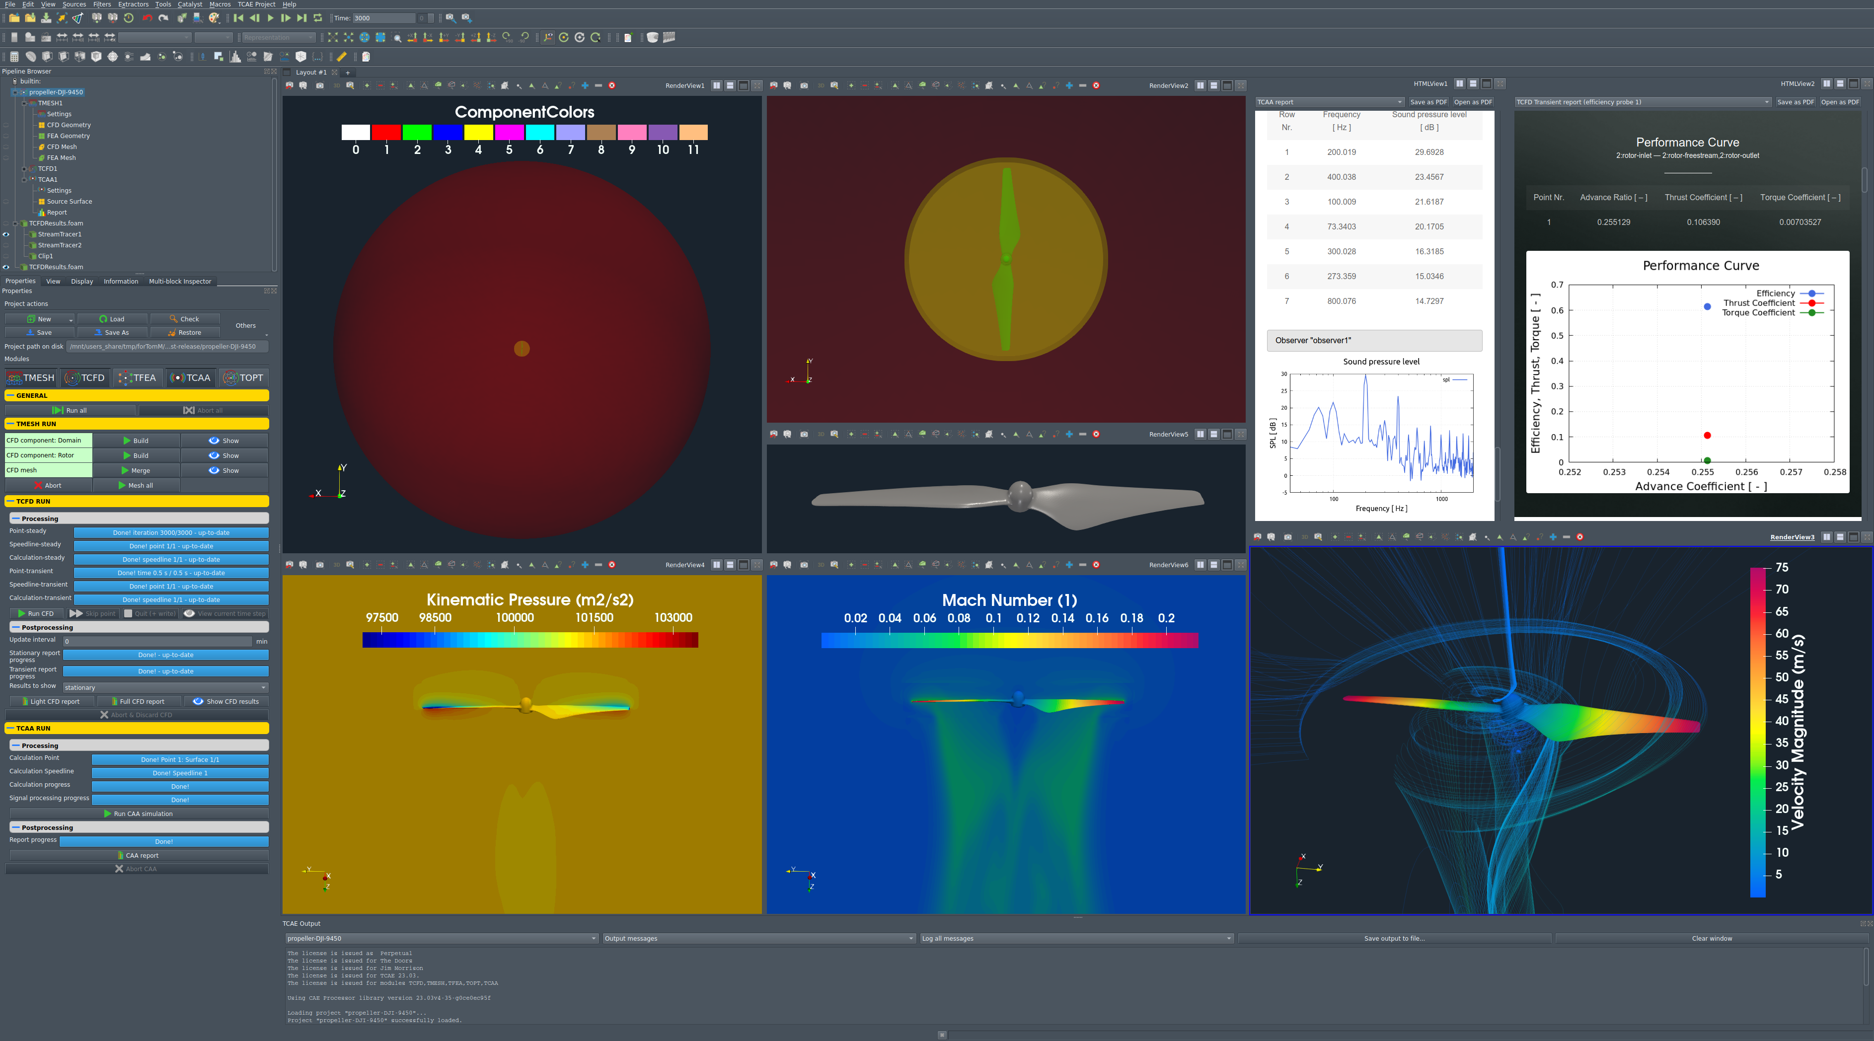Click the Open file folder icon

click(x=14, y=18)
